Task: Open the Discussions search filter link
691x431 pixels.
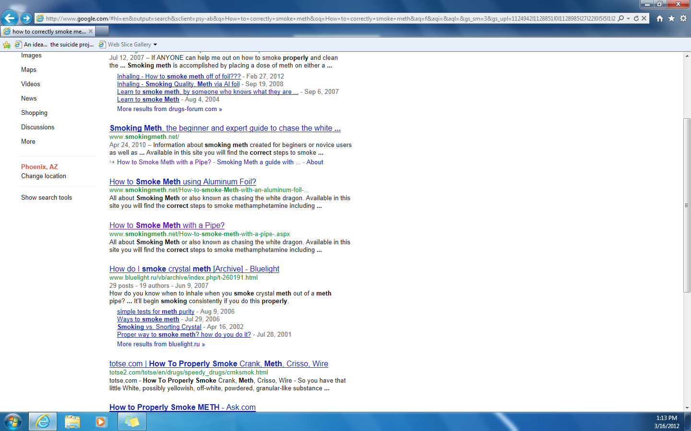Action: 37,127
